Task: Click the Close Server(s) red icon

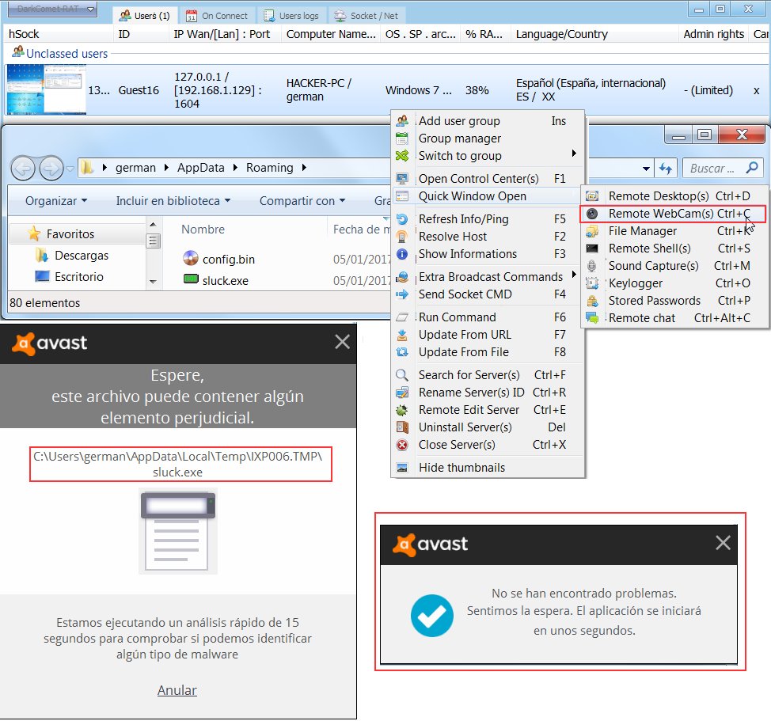Action: (402, 445)
